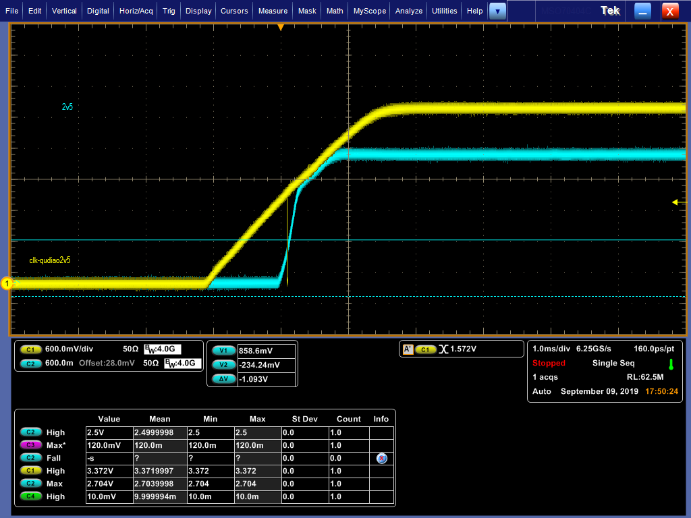Click the C1 channel badge in vertical readout

30,349
